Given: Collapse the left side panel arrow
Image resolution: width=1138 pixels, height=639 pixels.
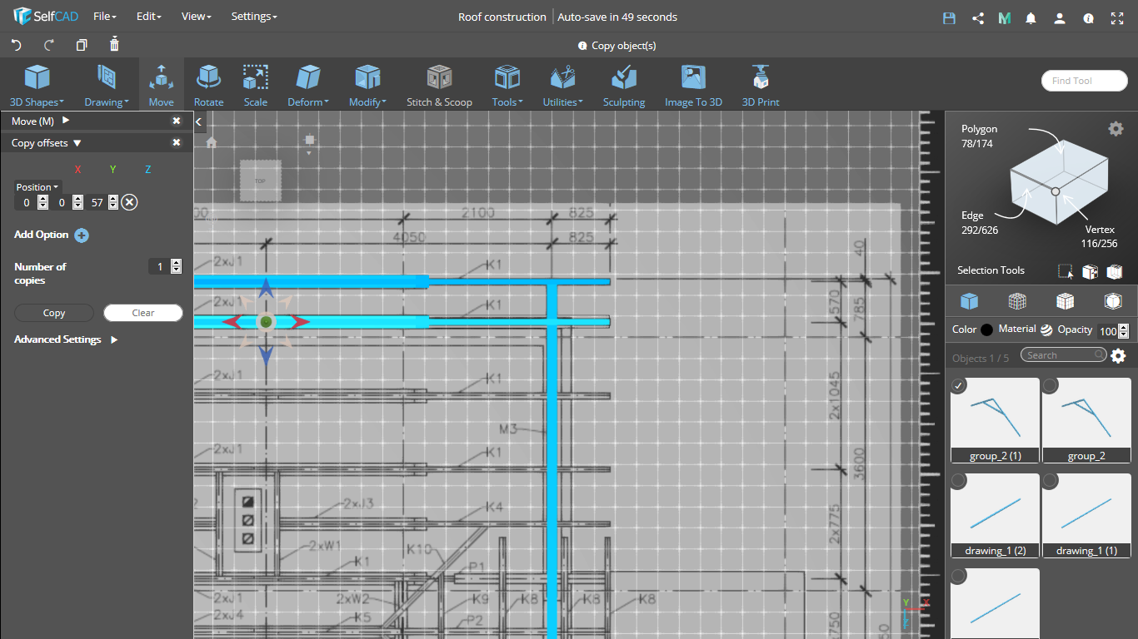Looking at the screenshot, I should 199,122.
